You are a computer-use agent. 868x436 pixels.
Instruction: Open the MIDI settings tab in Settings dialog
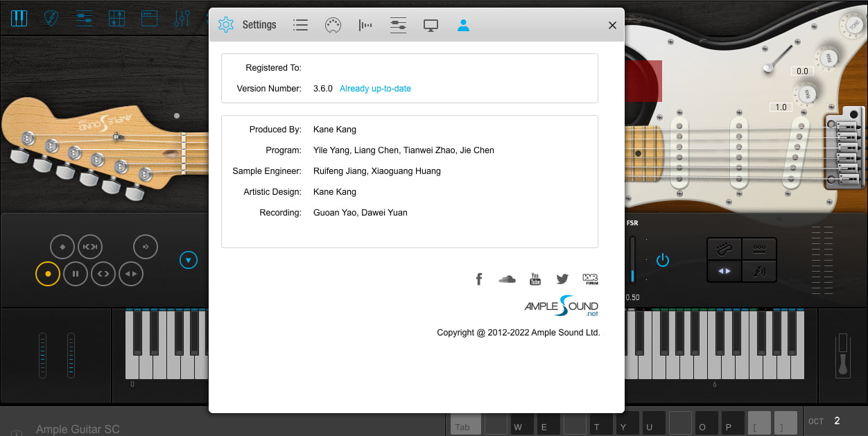(x=333, y=24)
